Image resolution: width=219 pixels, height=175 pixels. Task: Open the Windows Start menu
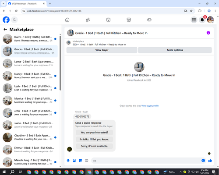tap(4, 172)
